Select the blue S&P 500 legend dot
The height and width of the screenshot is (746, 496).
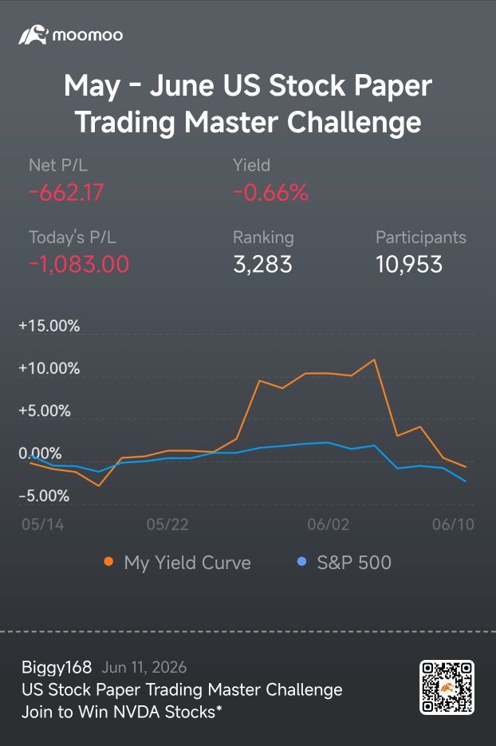(301, 562)
